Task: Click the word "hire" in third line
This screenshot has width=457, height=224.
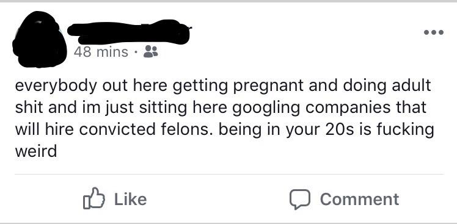Action: tap(59, 129)
